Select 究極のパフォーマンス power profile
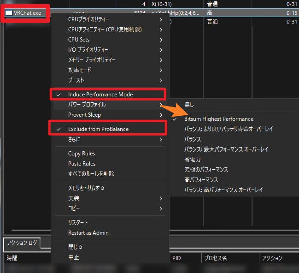Image resolution: width=299 pixels, height=273 pixels. 234,170
